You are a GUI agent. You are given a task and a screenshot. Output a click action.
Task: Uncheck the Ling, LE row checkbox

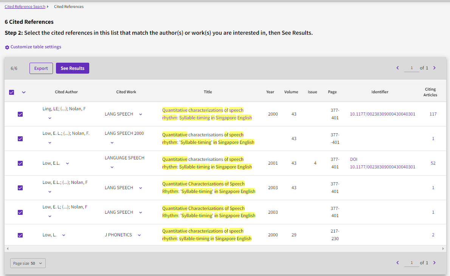[x=20, y=114]
